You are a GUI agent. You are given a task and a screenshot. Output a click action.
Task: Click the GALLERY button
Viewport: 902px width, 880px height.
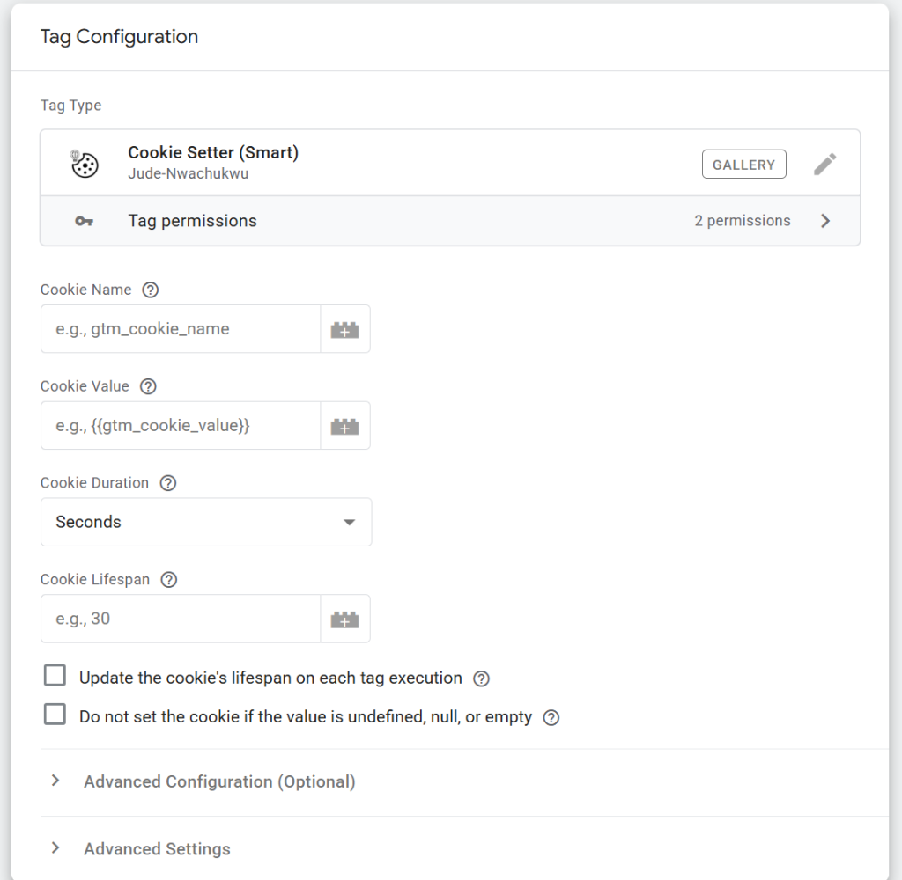click(x=743, y=165)
